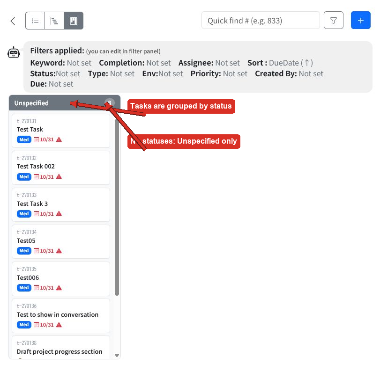Open the Test006 card
The height and width of the screenshot is (365, 380).
click(61, 279)
